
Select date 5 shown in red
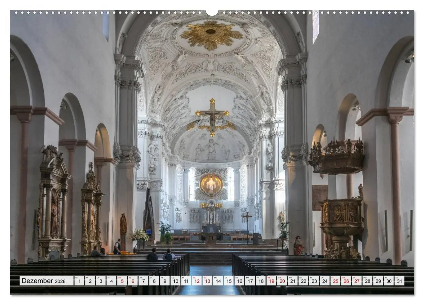pyautogui.click(x=122, y=281)
